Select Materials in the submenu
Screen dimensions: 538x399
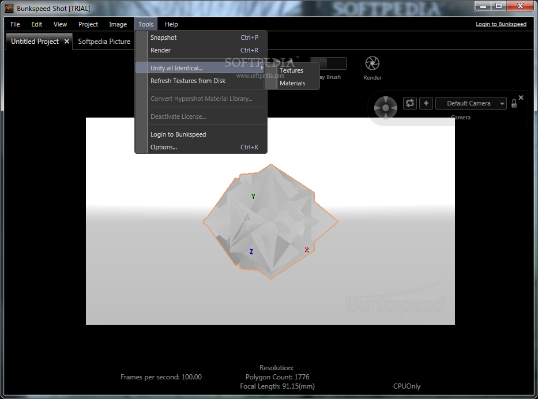click(x=292, y=83)
